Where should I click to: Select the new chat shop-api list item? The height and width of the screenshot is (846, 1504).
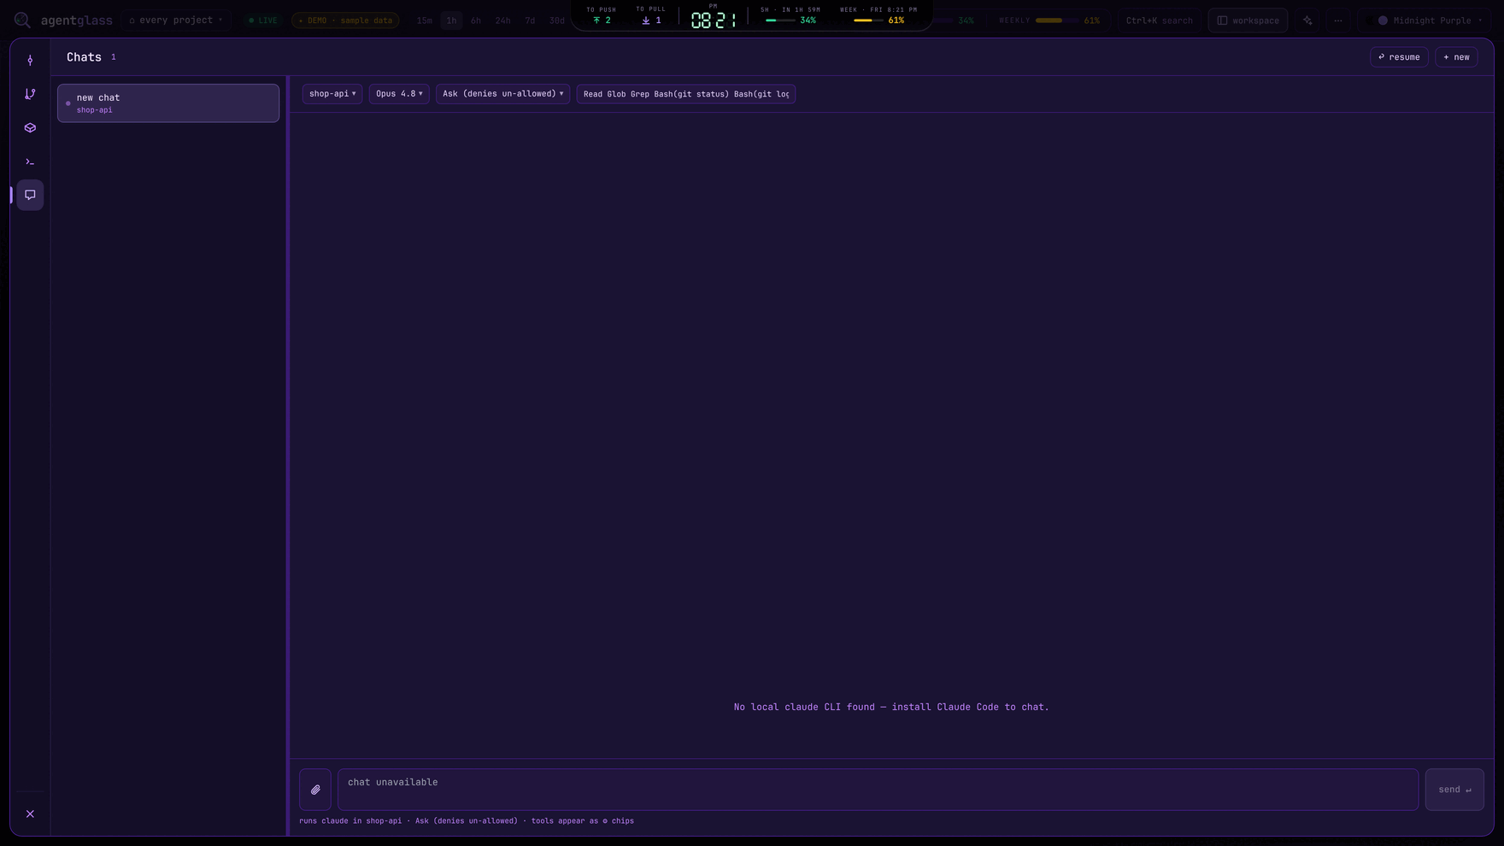point(168,103)
